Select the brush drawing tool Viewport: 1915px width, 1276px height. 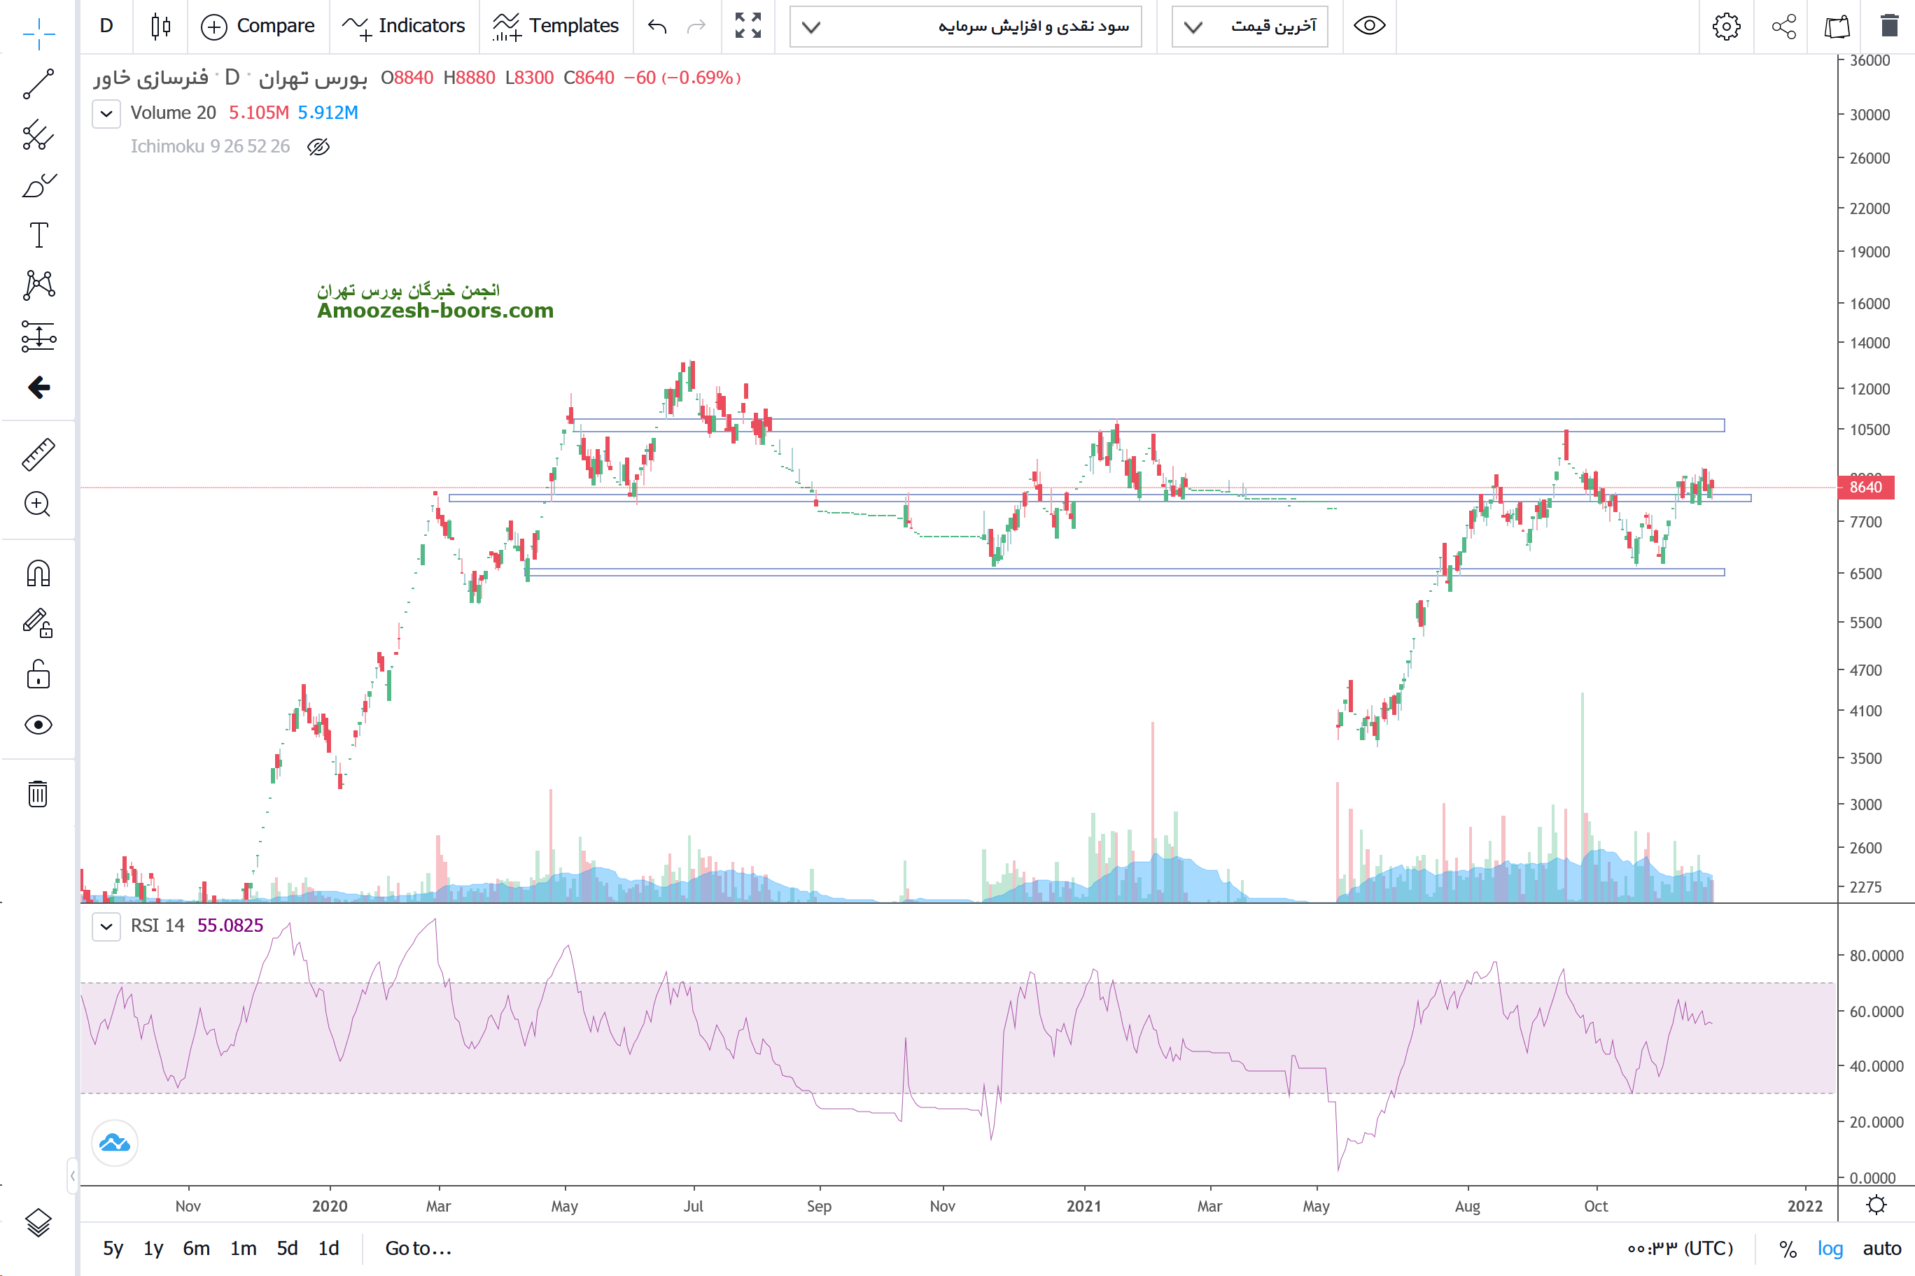38,185
